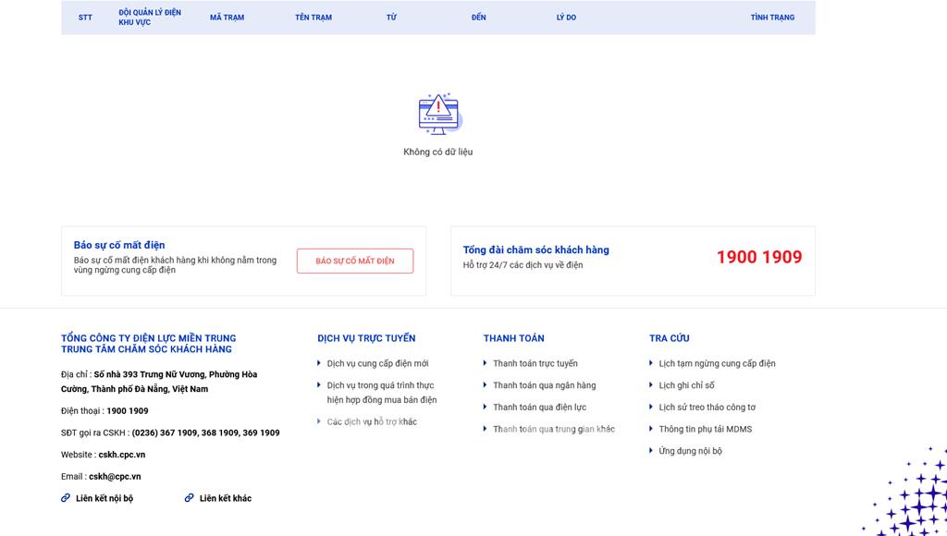
Task: Click the Tên trạm column header
Action: coord(314,18)
